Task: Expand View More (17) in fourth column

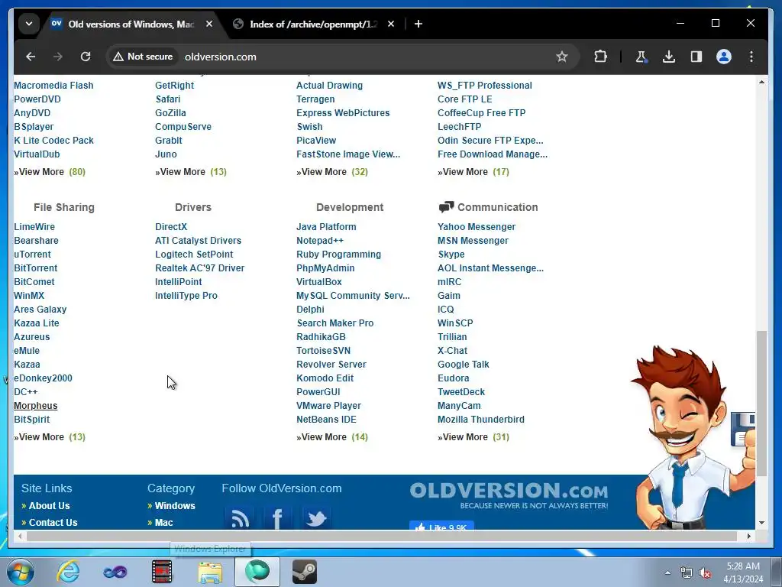Action: pos(473,172)
